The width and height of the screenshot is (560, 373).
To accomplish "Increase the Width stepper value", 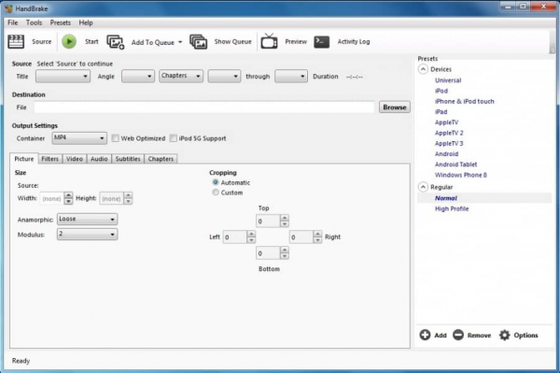I will point(68,195).
